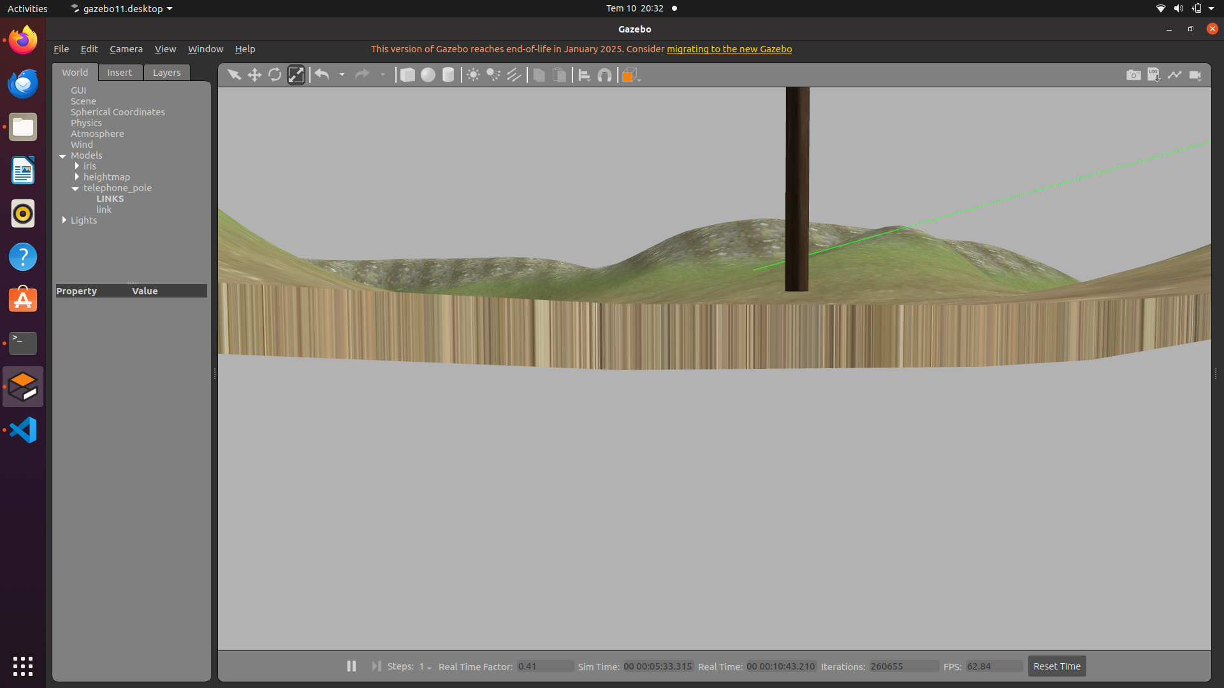Switch to the Insert tab
Viewport: 1224px width, 688px height.
(120, 73)
